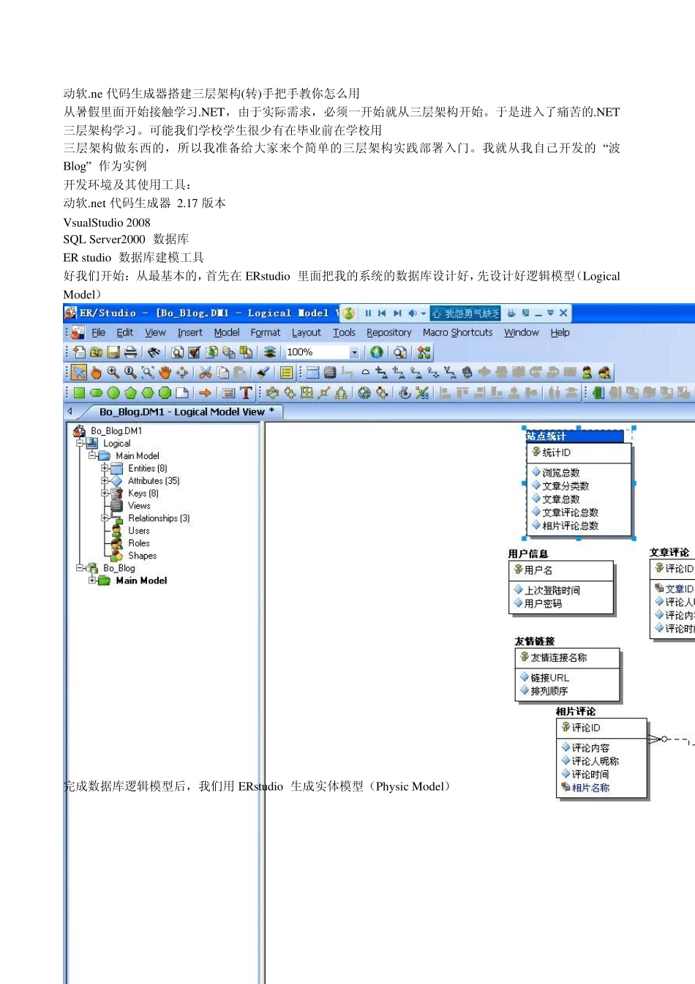Open the Format menu
Image resolution: width=695 pixels, height=984 pixels.
coord(266,332)
